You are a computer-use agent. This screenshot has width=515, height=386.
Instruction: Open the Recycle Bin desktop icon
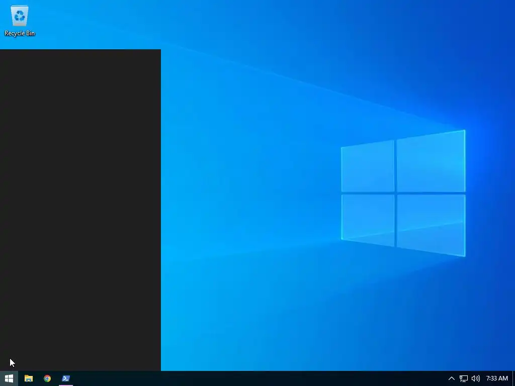20,20
